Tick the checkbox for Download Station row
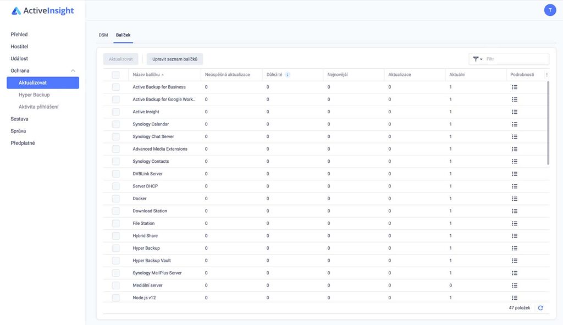 pos(115,211)
